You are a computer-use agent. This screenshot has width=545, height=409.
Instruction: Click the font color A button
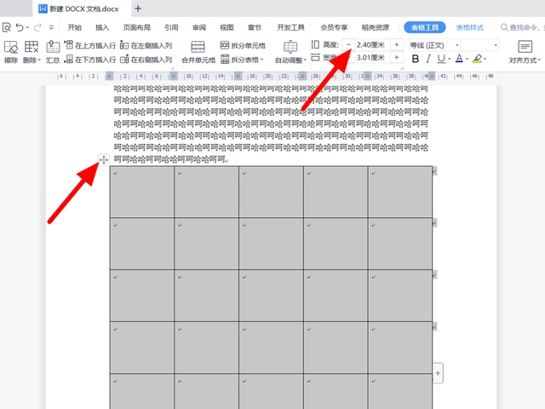[x=459, y=59]
